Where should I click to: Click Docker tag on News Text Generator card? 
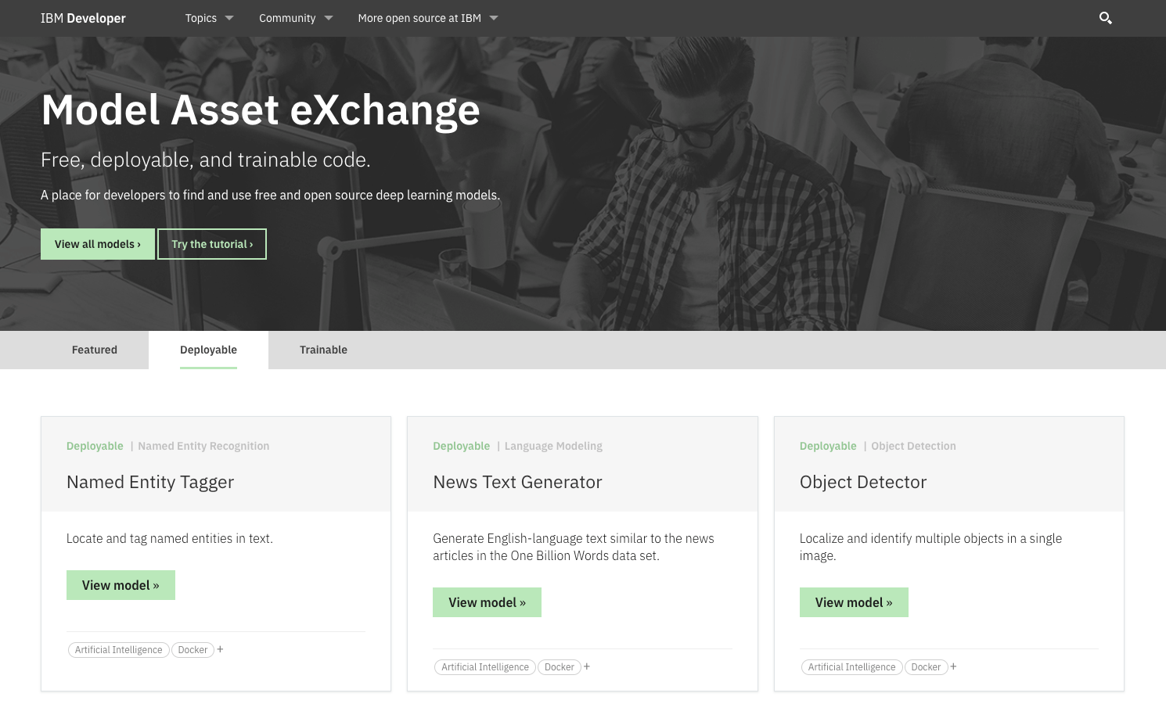[x=560, y=667]
